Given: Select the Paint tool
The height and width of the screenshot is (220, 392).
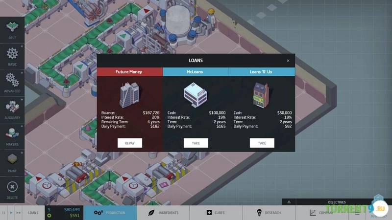Looking at the screenshot, I should click(12, 161).
